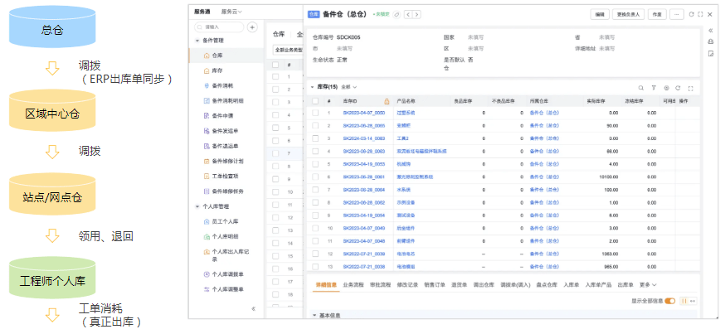Open the filter icon in 库存 list
Image resolution: width=725 pixels, height=334 pixels.
[x=653, y=87]
